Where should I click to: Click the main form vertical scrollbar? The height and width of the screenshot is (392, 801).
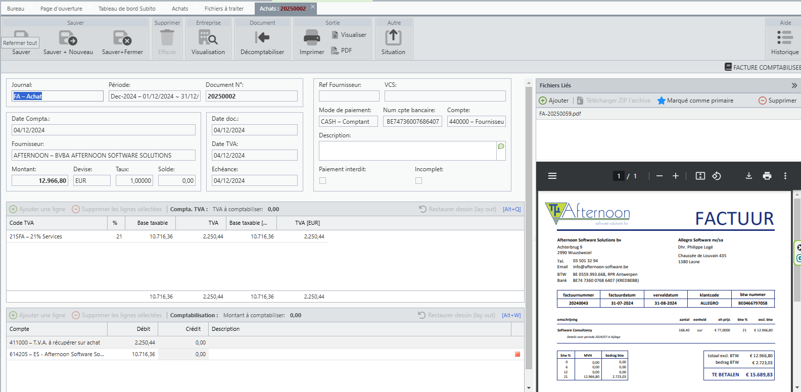[x=529, y=227]
